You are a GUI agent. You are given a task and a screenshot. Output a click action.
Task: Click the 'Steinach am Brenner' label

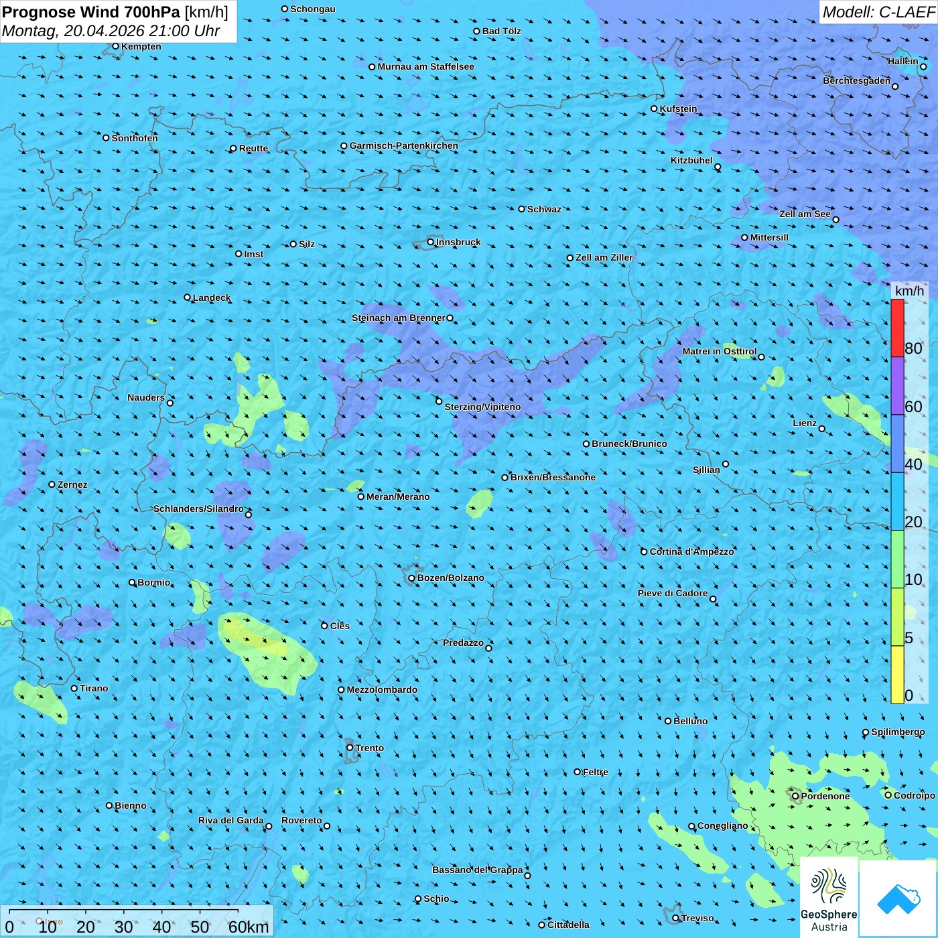coord(399,318)
